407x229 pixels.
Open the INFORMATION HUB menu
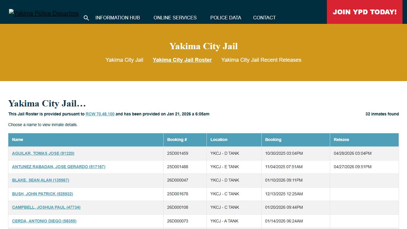coord(117,18)
